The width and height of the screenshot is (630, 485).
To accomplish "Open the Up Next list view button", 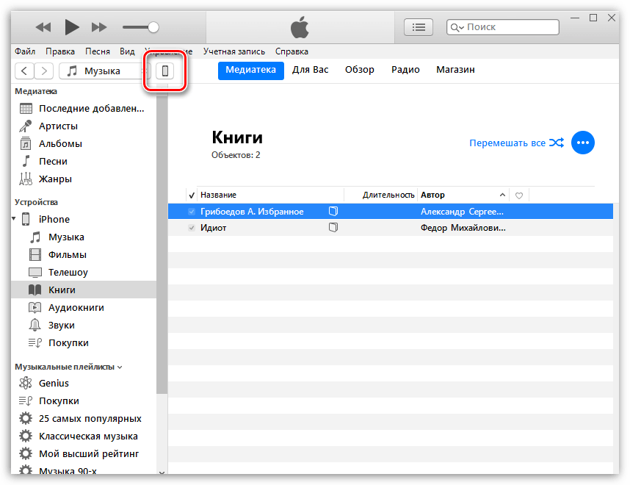I will 419,27.
